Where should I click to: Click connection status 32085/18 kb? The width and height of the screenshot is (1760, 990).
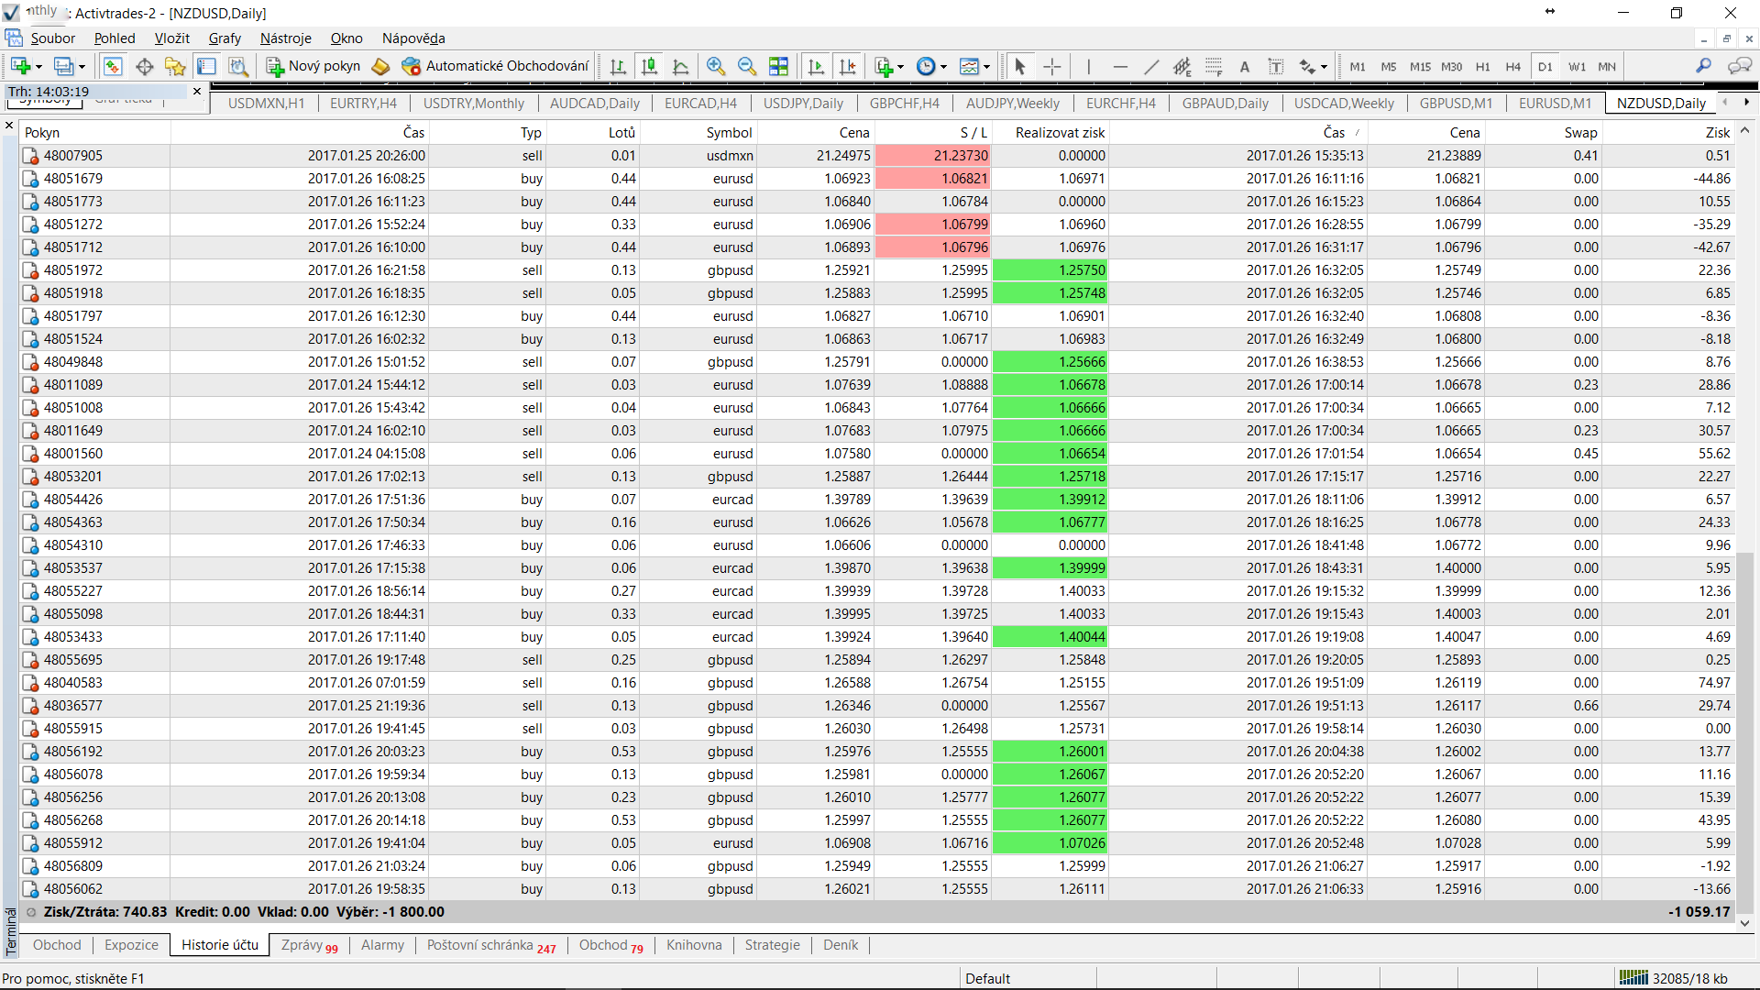(x=1674, y=978)
